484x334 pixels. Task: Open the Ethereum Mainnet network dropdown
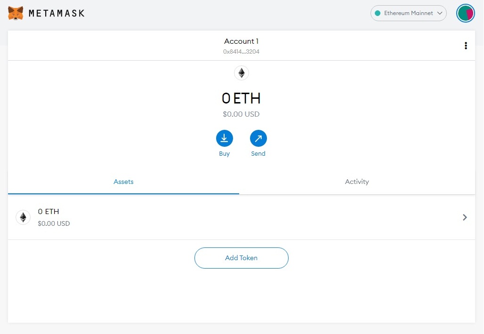tap(408, 13)
